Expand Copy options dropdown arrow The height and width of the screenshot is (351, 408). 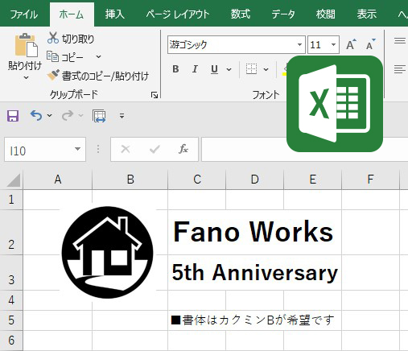click(98, 56)
